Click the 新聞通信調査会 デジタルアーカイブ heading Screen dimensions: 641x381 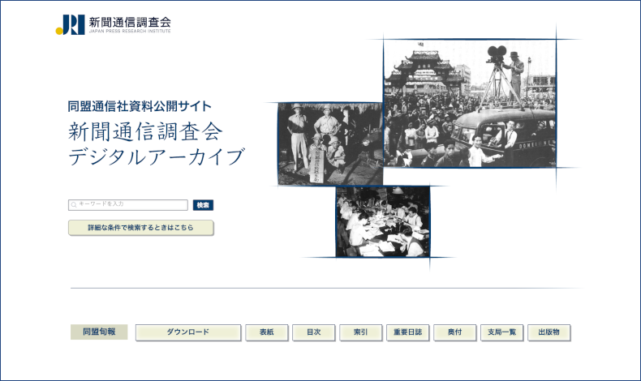[156, 143]
